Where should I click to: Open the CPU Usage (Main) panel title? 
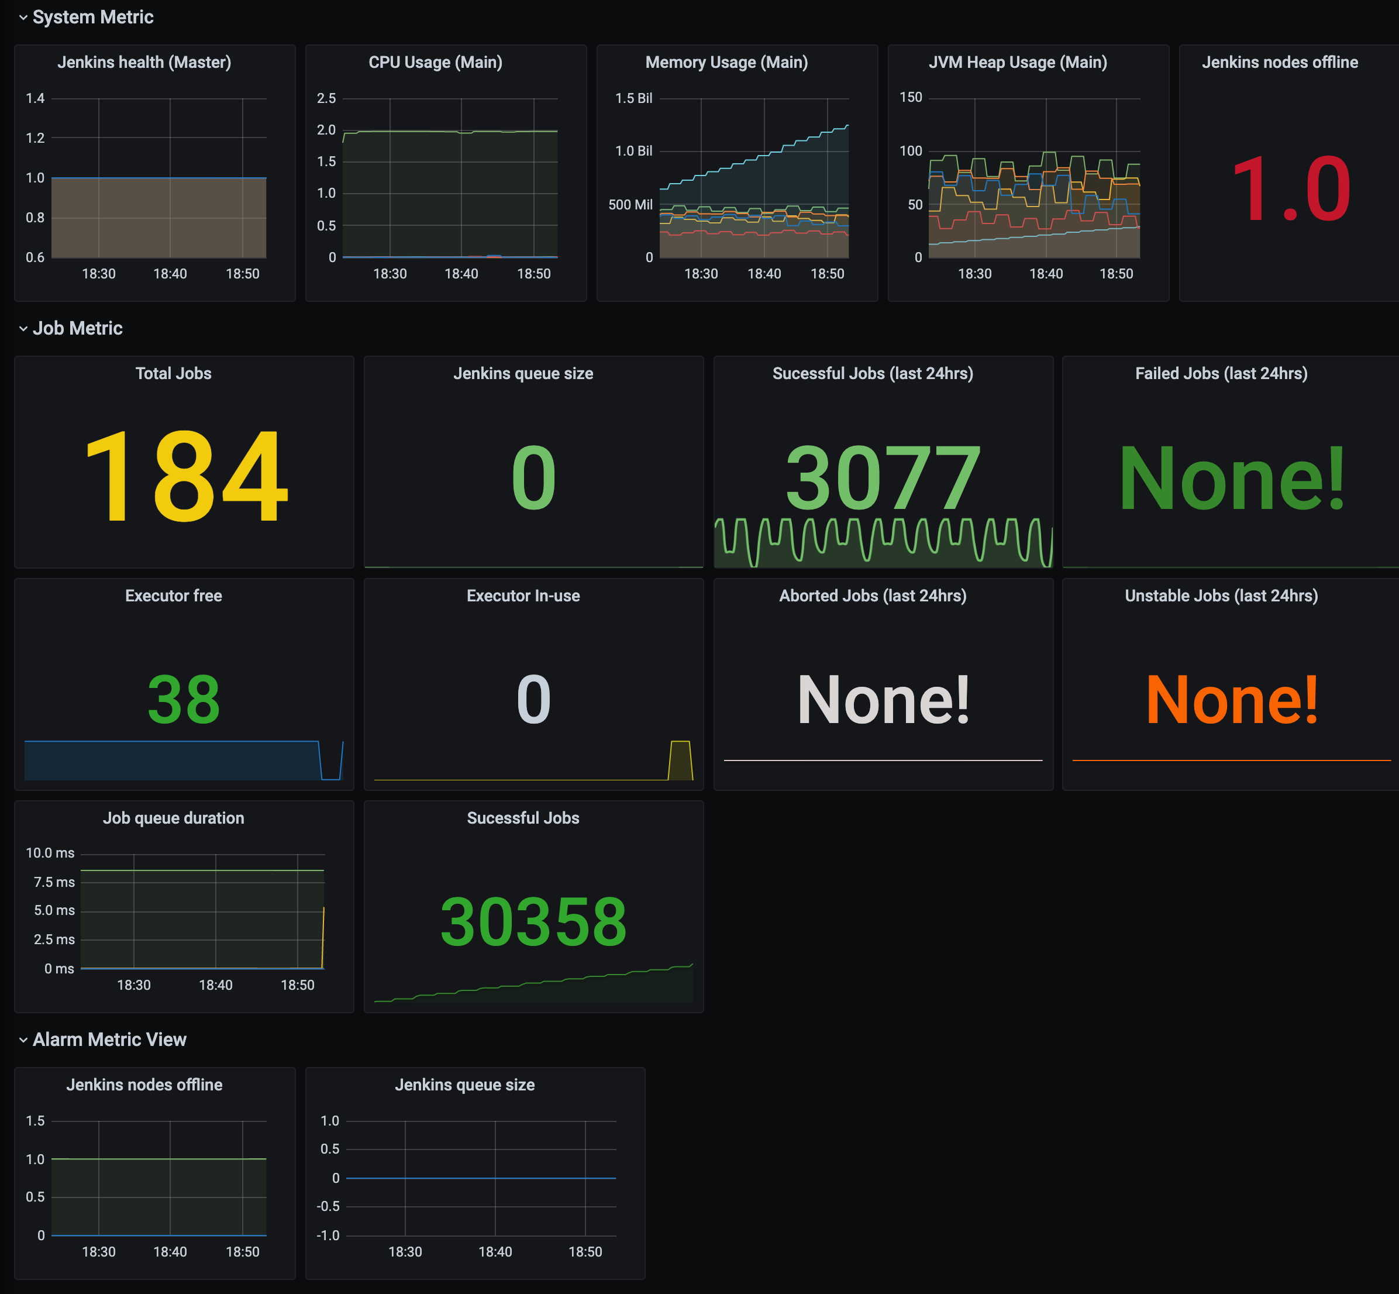[x=435, y=63]
